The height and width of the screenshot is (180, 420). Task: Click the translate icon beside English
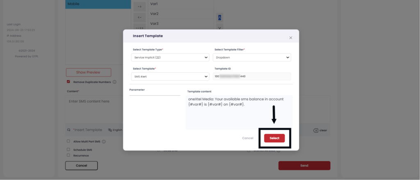(x=110, y=130)
